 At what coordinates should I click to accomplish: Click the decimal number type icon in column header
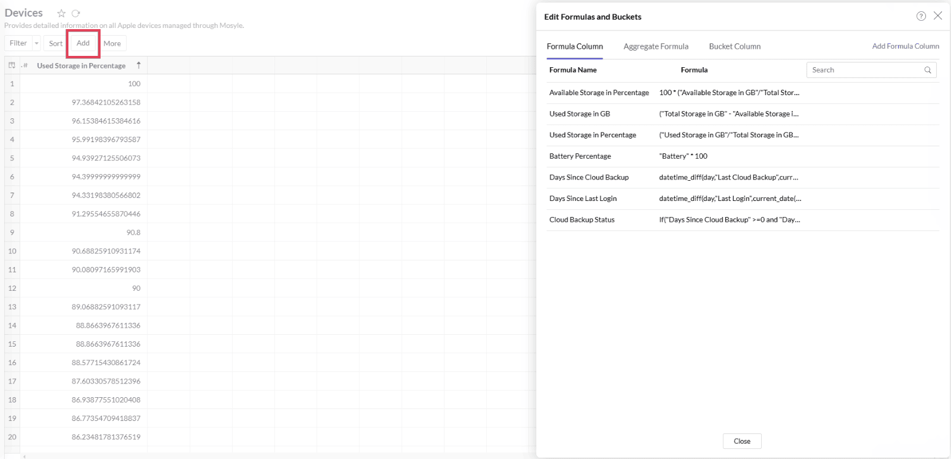pos(24,65)
